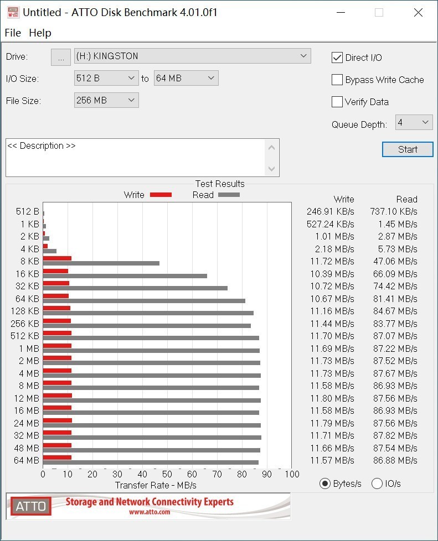Open the File menu
Image resolution: width=438 pixels, height=541 pixels.
tap(13, 33)
